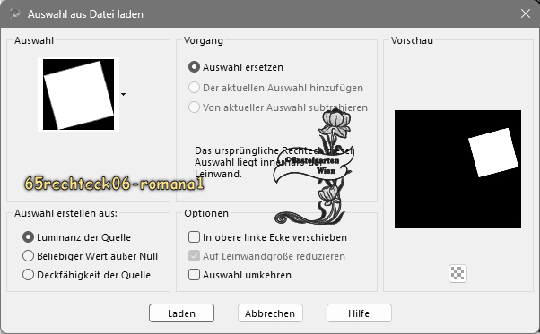Click the Laden button
540x334 pixels.
tap(181, 313)
